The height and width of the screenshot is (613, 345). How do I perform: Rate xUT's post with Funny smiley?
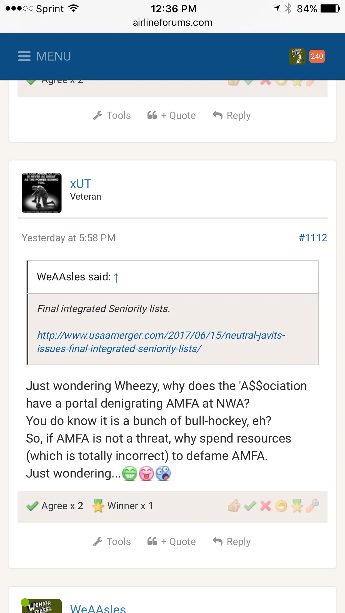coord(281,506)
